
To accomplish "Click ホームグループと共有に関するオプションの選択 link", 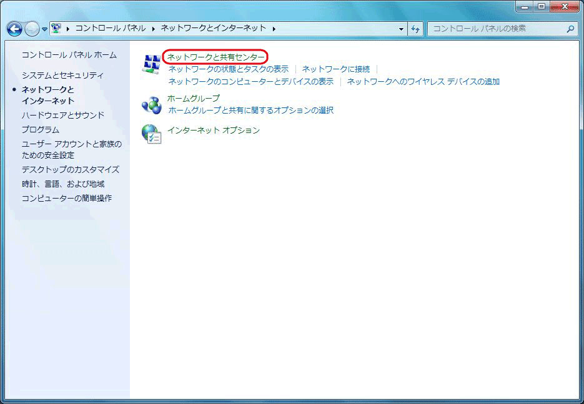I will coord(250,111).
